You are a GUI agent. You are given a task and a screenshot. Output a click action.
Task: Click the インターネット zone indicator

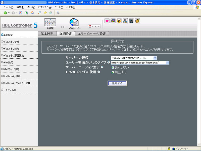(180, 149)
